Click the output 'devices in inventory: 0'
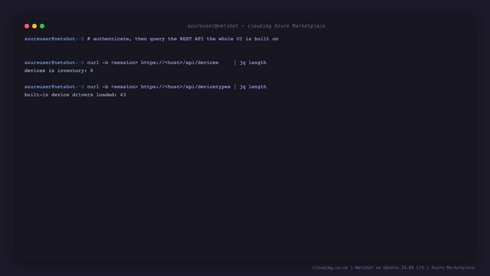The width and height of the screenshot is (490, 276). [59, 71]
